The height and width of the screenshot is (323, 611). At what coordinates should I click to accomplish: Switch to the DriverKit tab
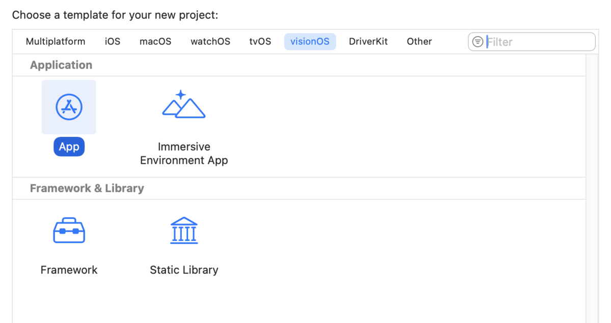pos(368,42)
